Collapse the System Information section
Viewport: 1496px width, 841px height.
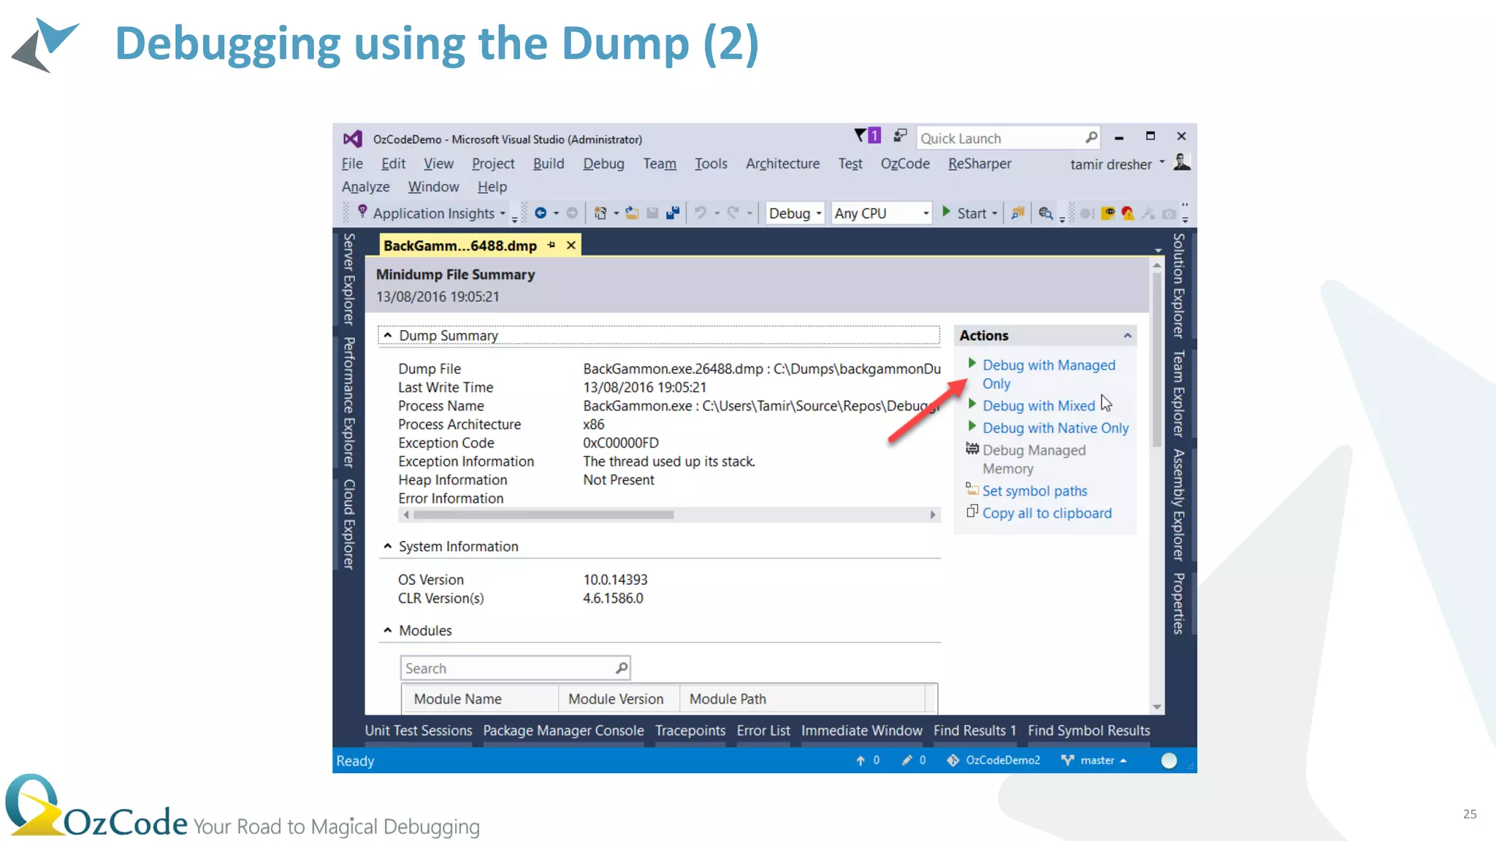pyautogui.click(x=388, y=546)
